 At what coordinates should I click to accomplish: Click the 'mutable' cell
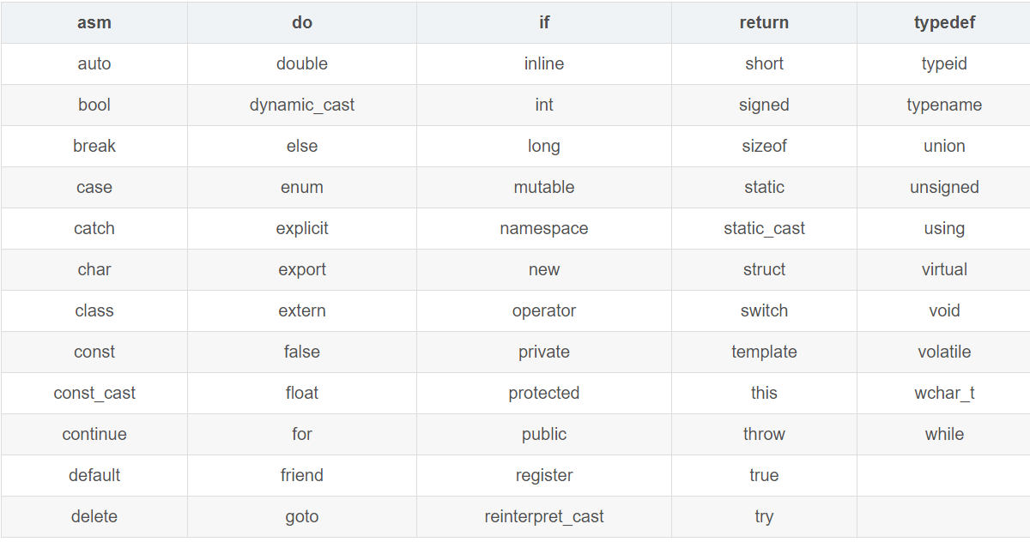[544, 188]
